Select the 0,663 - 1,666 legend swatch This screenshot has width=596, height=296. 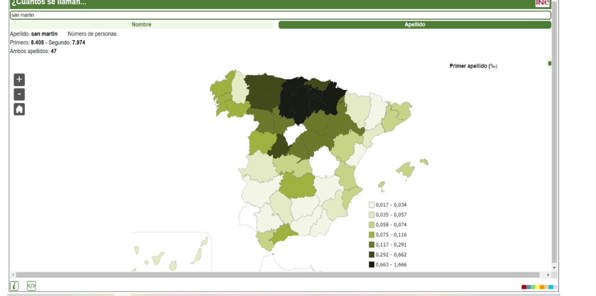[372, 265]
